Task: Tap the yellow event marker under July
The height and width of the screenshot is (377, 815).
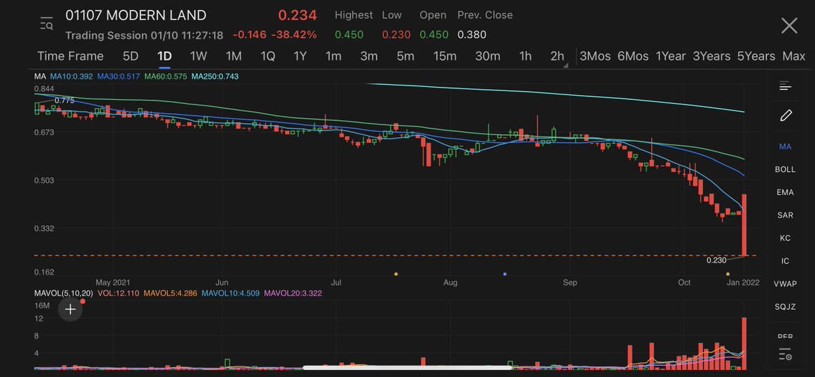Action: click(x=395, y=274)
